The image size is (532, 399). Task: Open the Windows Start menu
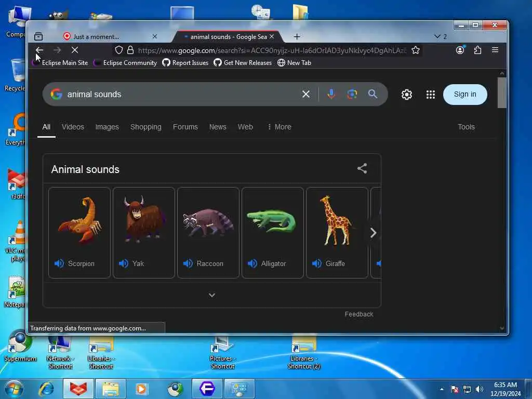(x=14, y=389)
